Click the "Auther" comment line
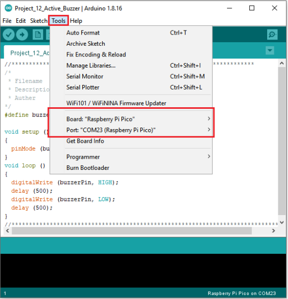Image resolution: width=288 pixels, height=299 pixels. pos(22,98)
